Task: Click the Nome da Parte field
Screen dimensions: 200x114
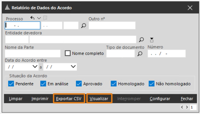Action: point(33,54)
